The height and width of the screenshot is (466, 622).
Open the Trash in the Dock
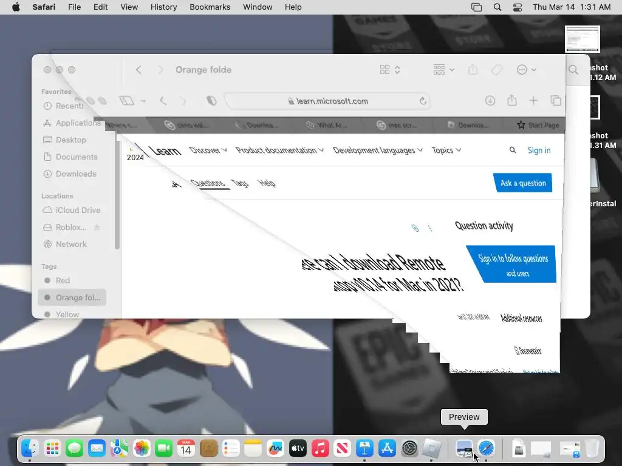coord(592,448)
